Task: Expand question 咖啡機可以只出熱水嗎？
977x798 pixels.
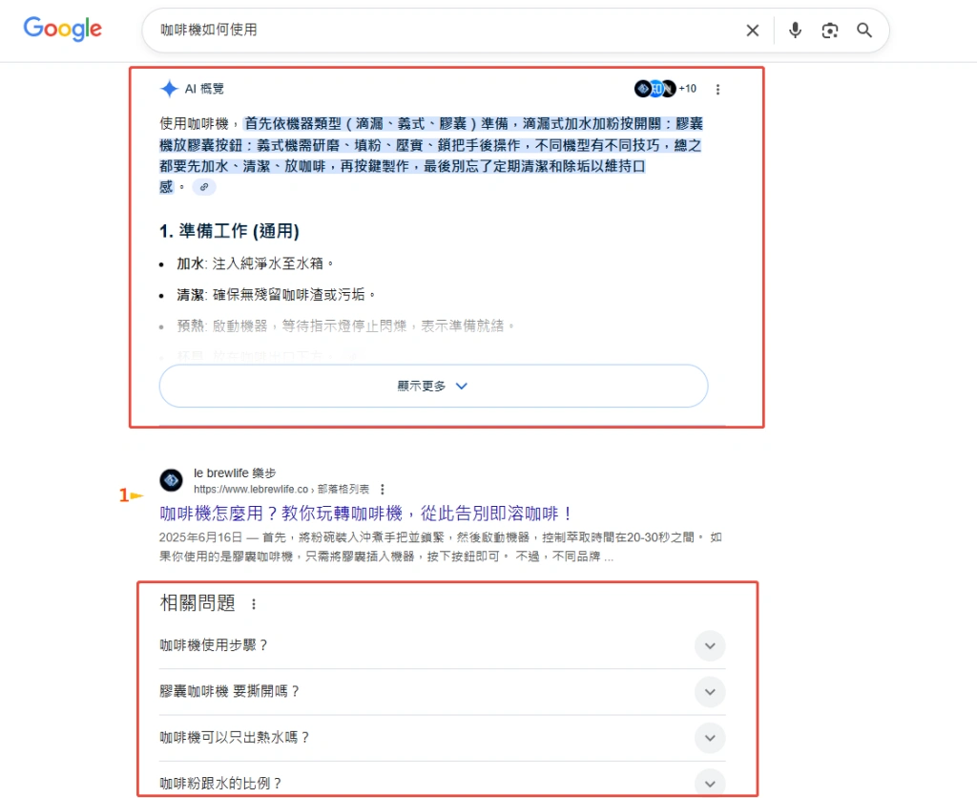Action: point(709,738)
